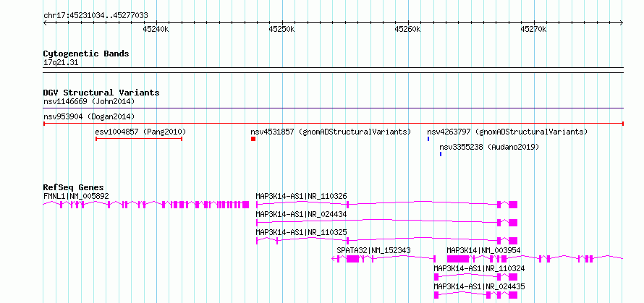Click the FMNL1 final large exon block
Image resolution: width=644 pixels, height=303 pixels.
click(245, 205)
